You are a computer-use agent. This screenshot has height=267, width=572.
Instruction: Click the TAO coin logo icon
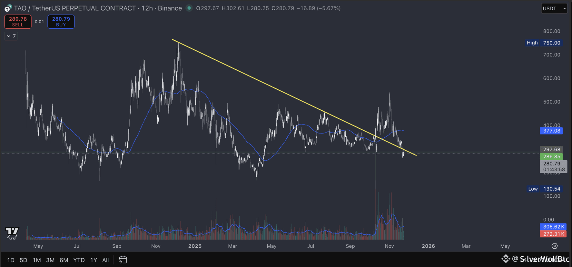point(8,8)
